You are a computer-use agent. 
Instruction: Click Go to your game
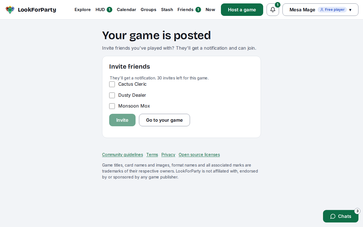pyautogui.click(x=164, y=120)
